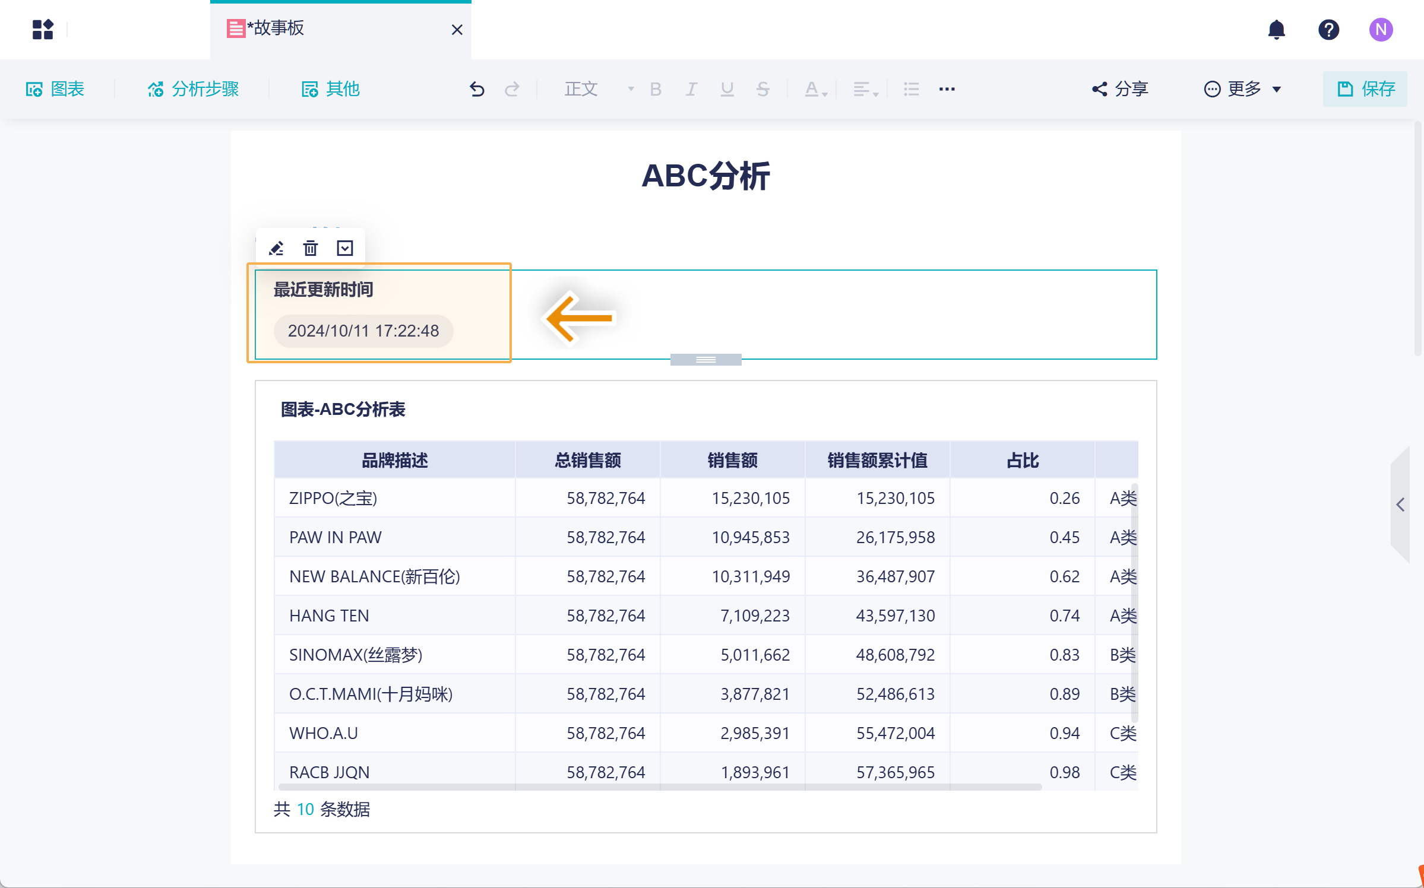Click the 48,608,792 cumulative cell
Viewport: 1424px width, 888px height.
[x=878, y=655]
